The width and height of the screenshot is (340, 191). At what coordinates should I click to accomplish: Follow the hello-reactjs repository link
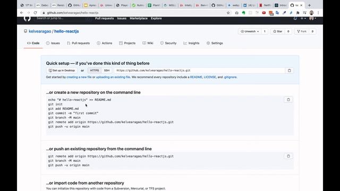click(x=66, y=31)
